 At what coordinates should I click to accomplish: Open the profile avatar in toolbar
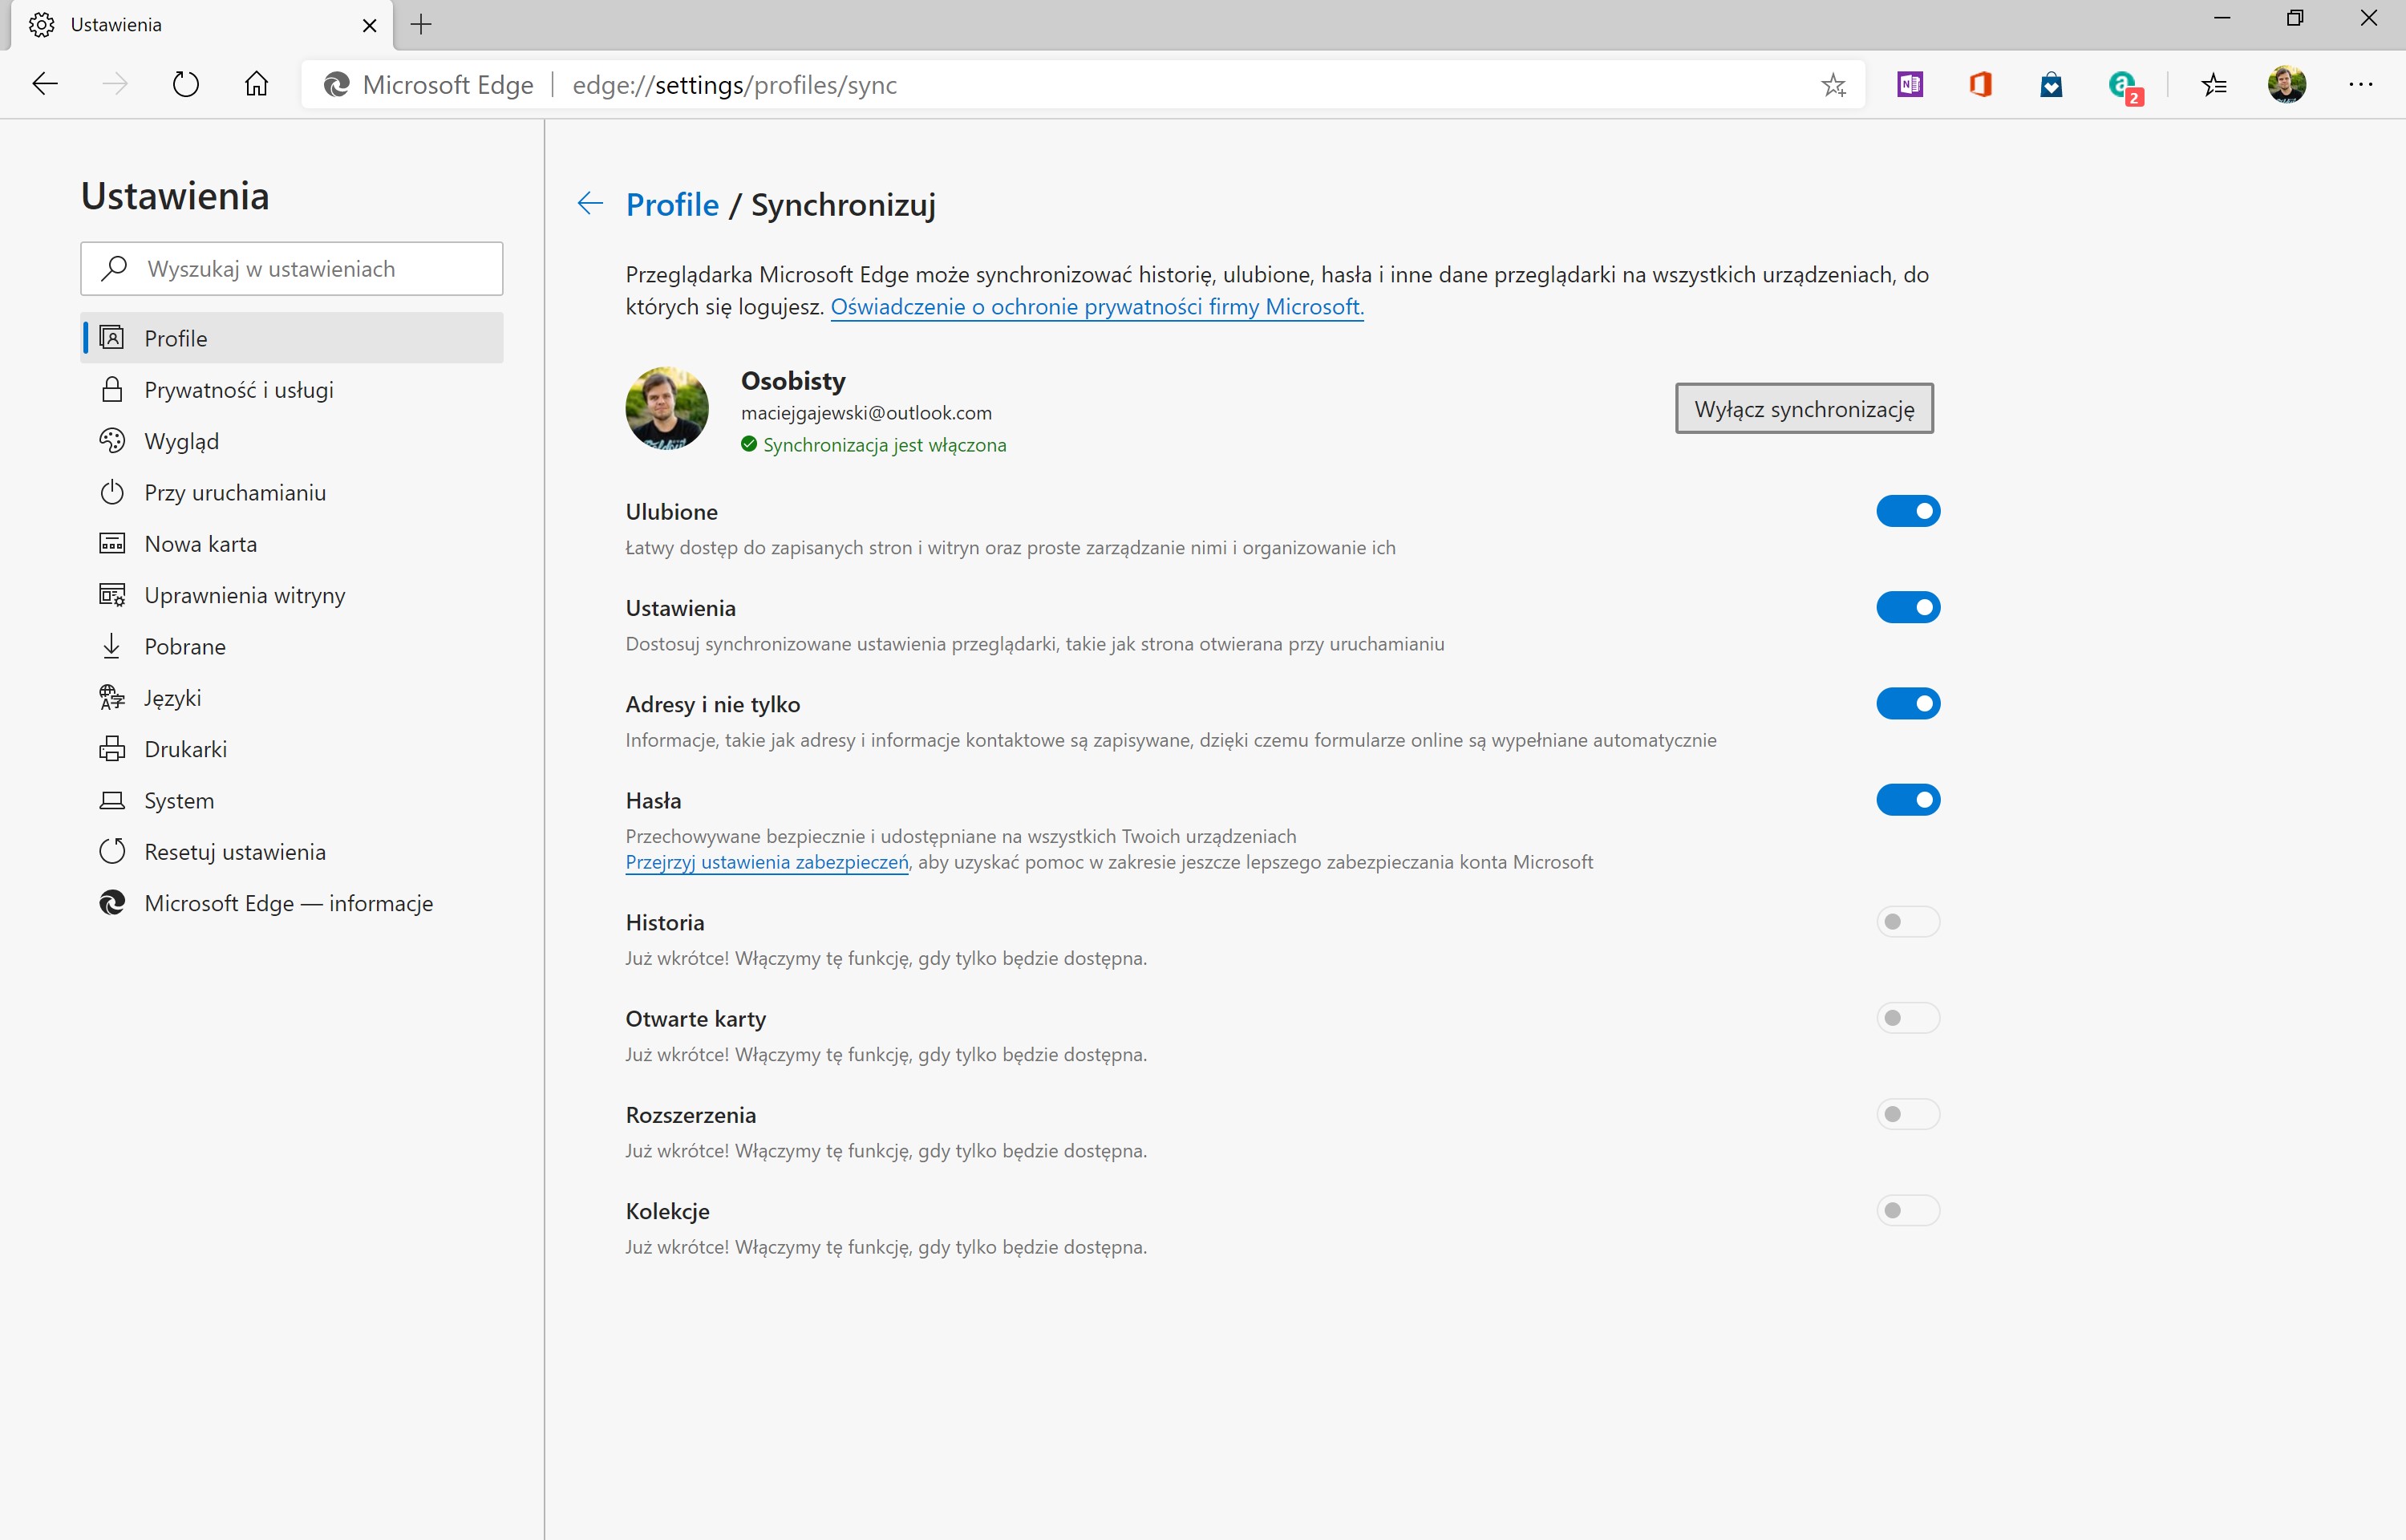2287,84
